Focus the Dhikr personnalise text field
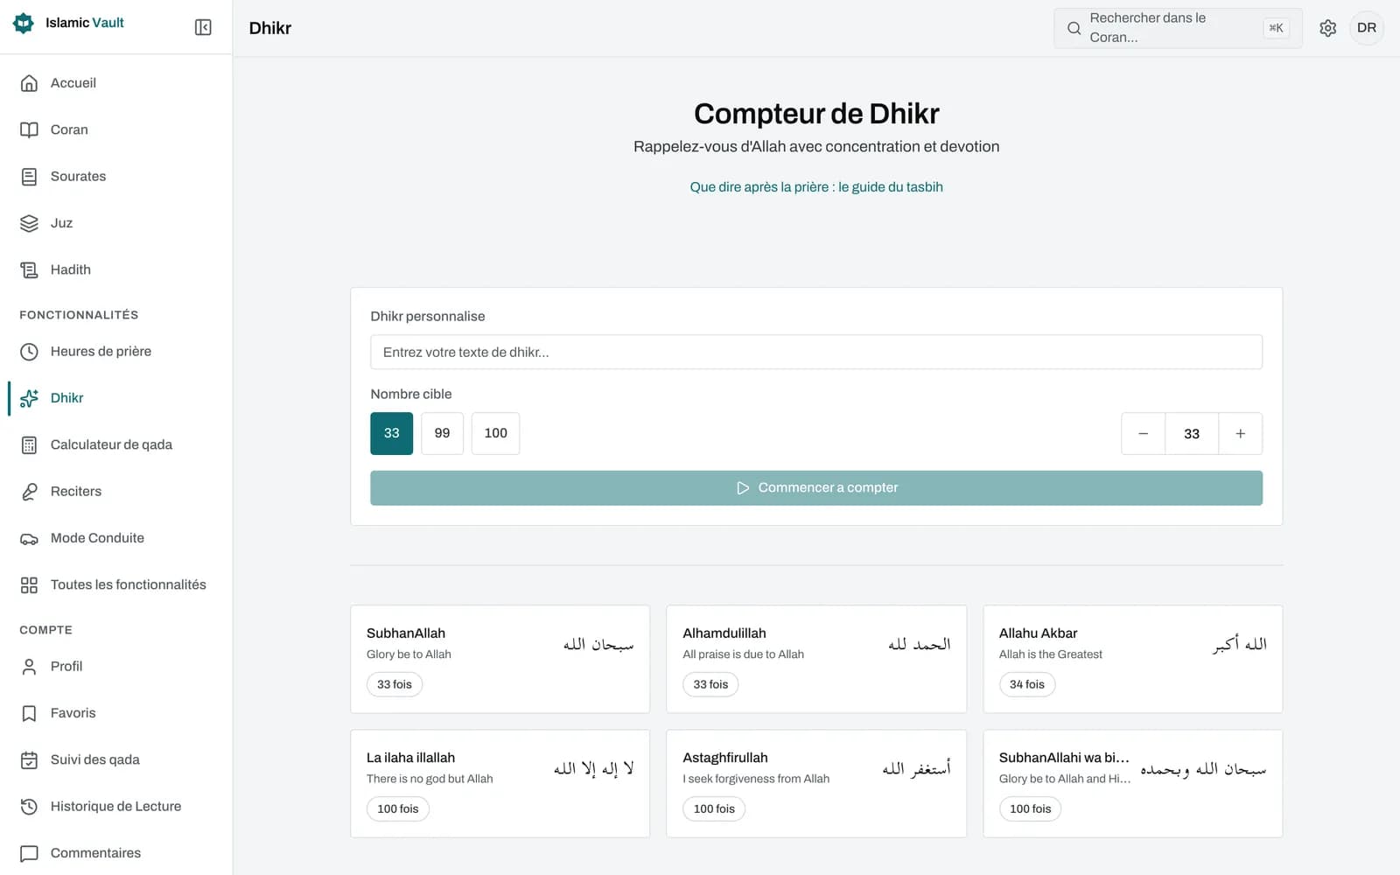The width and height of the screenshot is (1400, 875). [815, 352]
